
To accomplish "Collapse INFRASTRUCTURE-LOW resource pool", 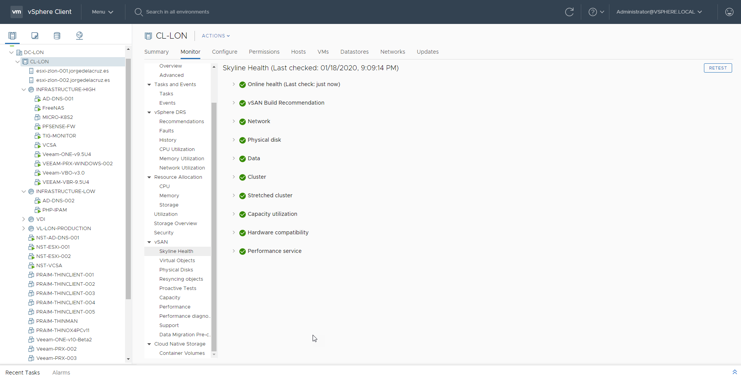I will coord(24,192).
